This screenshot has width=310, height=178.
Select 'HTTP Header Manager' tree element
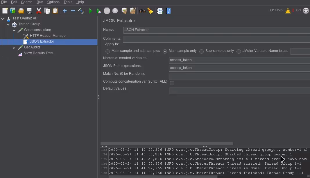(x=48, y=36)
